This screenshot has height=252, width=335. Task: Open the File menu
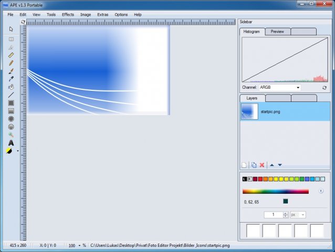[x=11, y=15]
